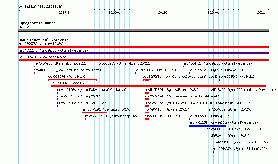Viewport: 278px width, 164px height.
Task: Open nsv5993311 (Wu2021) variant
Action: point(162,116)
